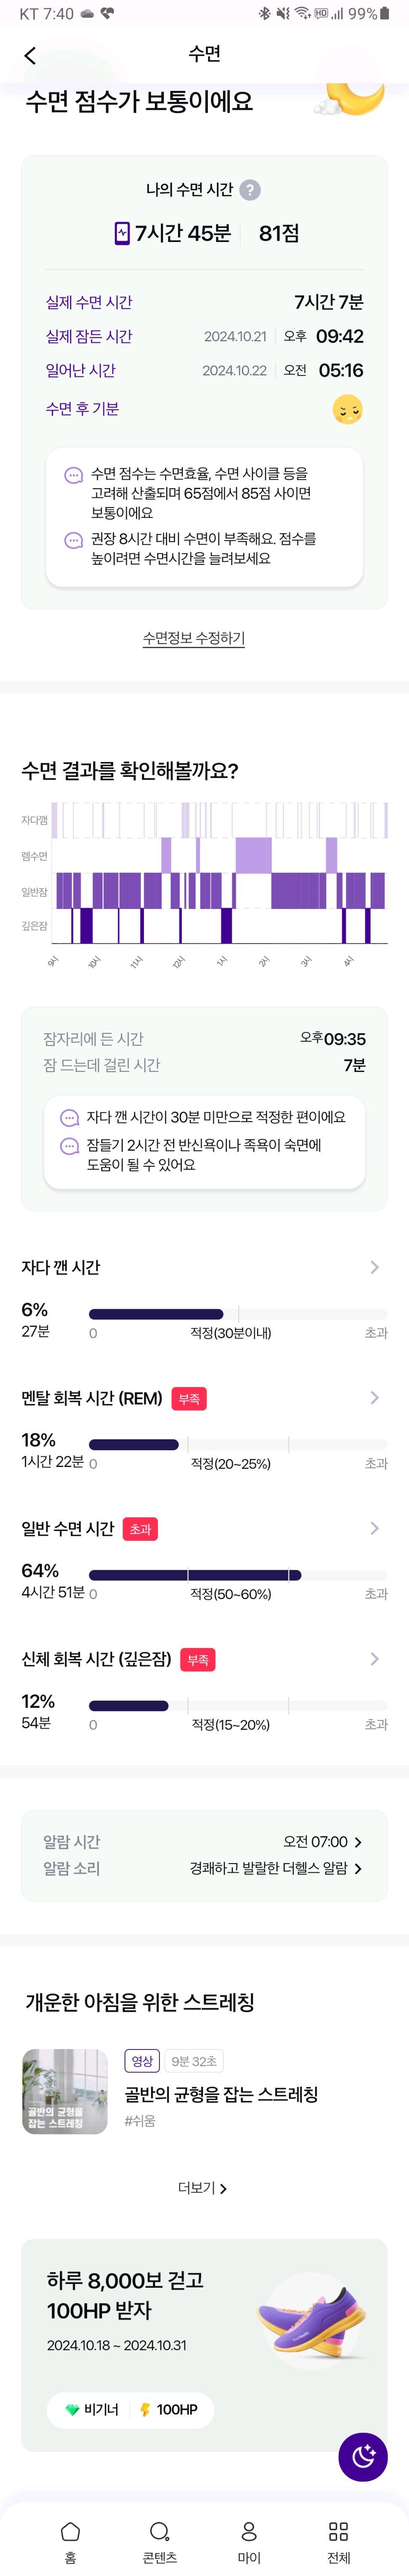
Task: Open the 골반의 균형을 잡는 스트레칭 video thumbnail
Action: point(65,2091)
